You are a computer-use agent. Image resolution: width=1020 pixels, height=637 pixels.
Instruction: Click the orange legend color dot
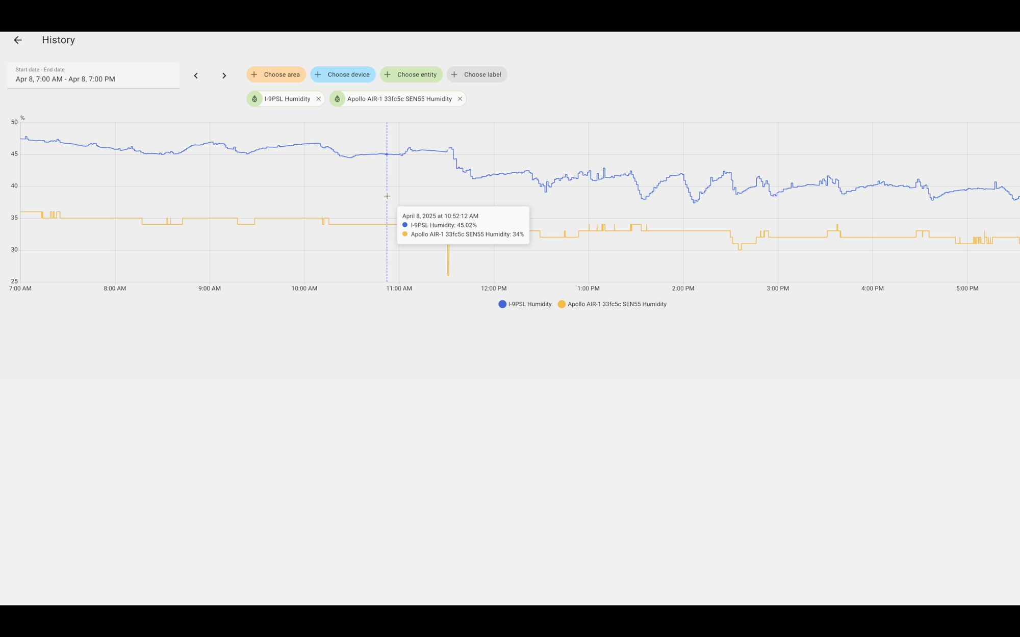point(562,304)
